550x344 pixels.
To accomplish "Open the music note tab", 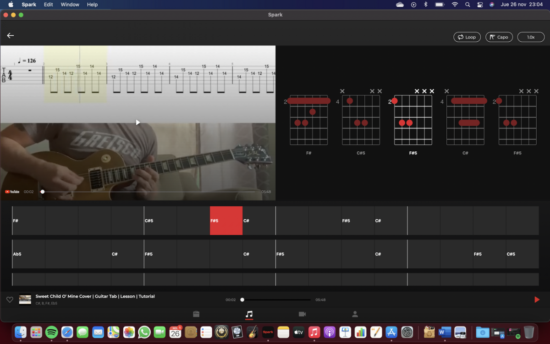I will point(249,314).
